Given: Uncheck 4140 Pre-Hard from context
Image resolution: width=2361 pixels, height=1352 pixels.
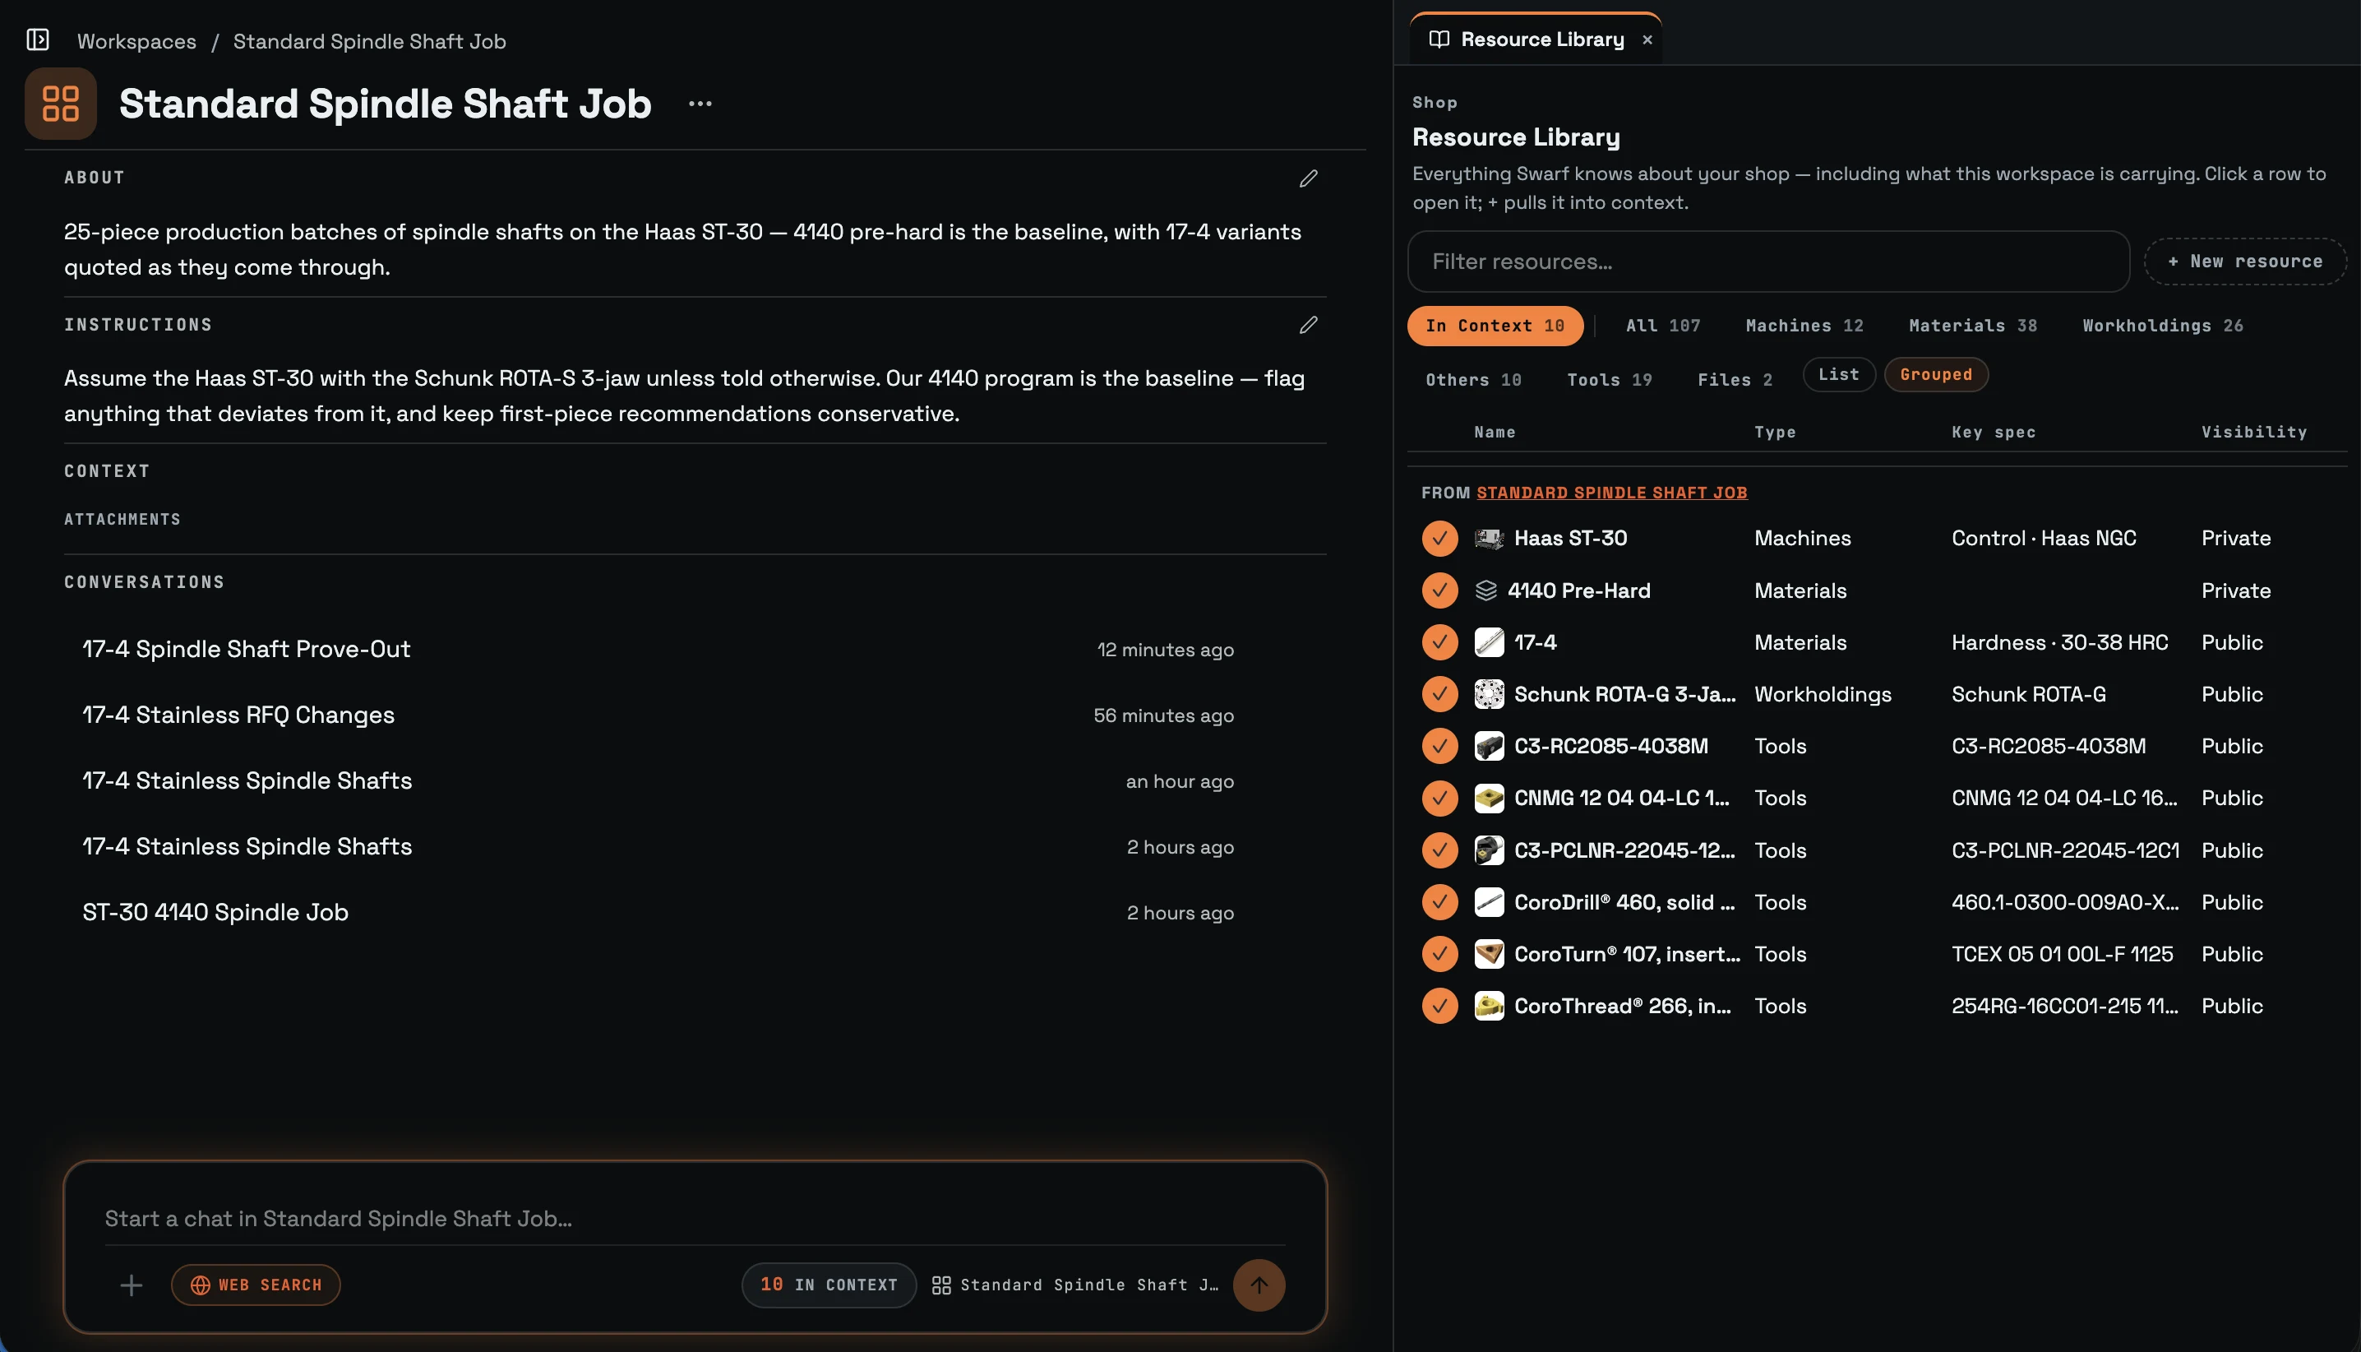Looking at the screenshot, I should point(1439,590).
